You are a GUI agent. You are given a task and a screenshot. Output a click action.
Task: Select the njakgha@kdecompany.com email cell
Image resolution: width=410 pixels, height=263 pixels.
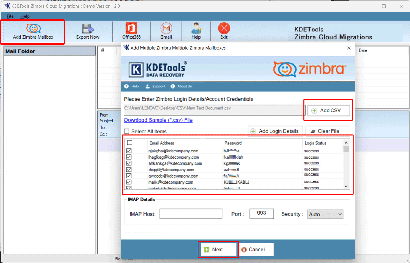[173, 151]
